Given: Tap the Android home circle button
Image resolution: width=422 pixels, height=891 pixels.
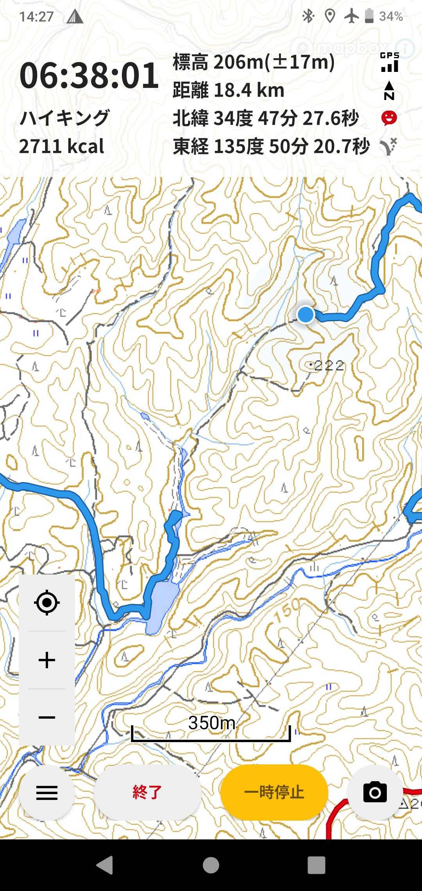Looking at the screenshot, I should pos(211,865).
